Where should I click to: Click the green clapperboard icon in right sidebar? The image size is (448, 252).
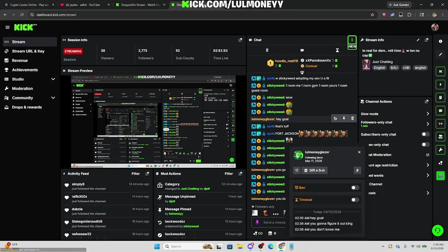[x=440, y=176]
